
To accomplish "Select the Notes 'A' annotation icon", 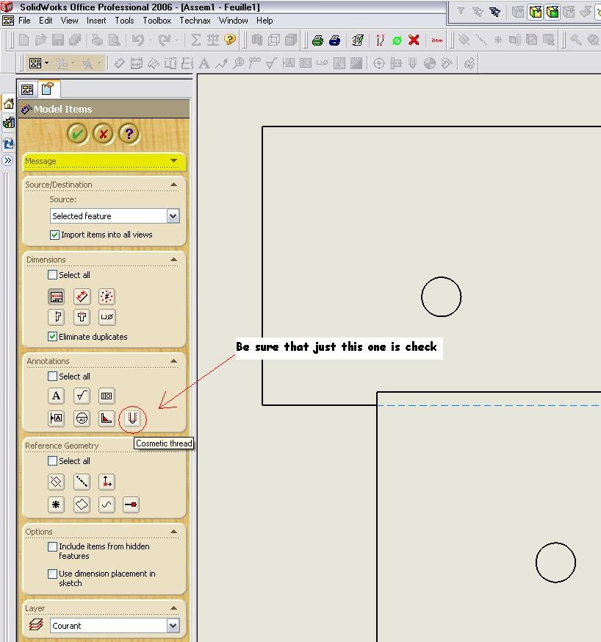I will click(56, 396).
